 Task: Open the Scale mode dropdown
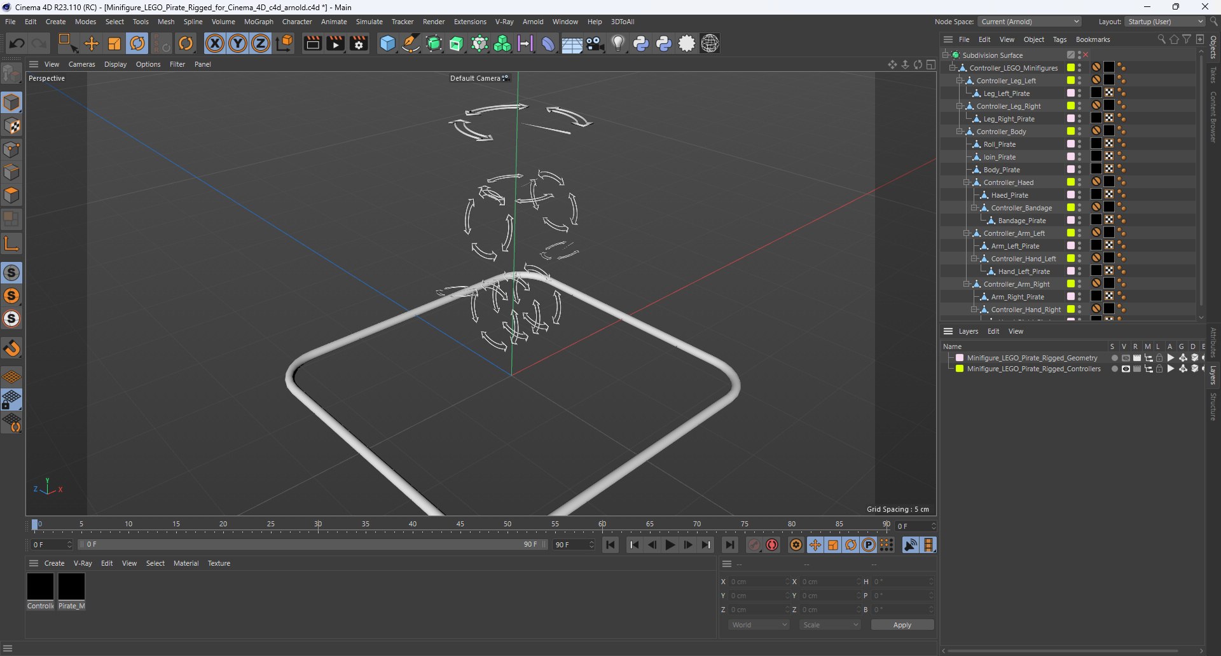point(831,625)
